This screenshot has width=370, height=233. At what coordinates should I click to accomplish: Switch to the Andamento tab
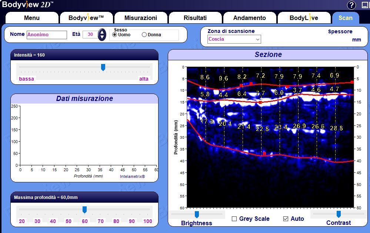pyautogui.click(x=249, y=18)
